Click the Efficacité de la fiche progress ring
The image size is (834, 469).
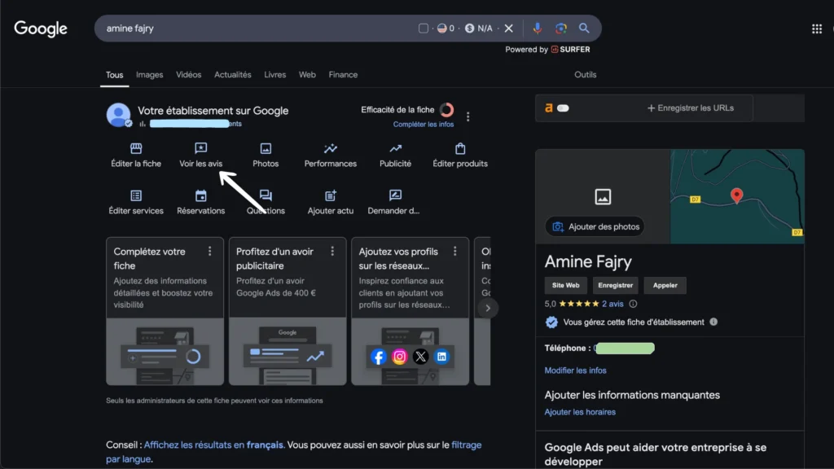click(x=447, y=110)
